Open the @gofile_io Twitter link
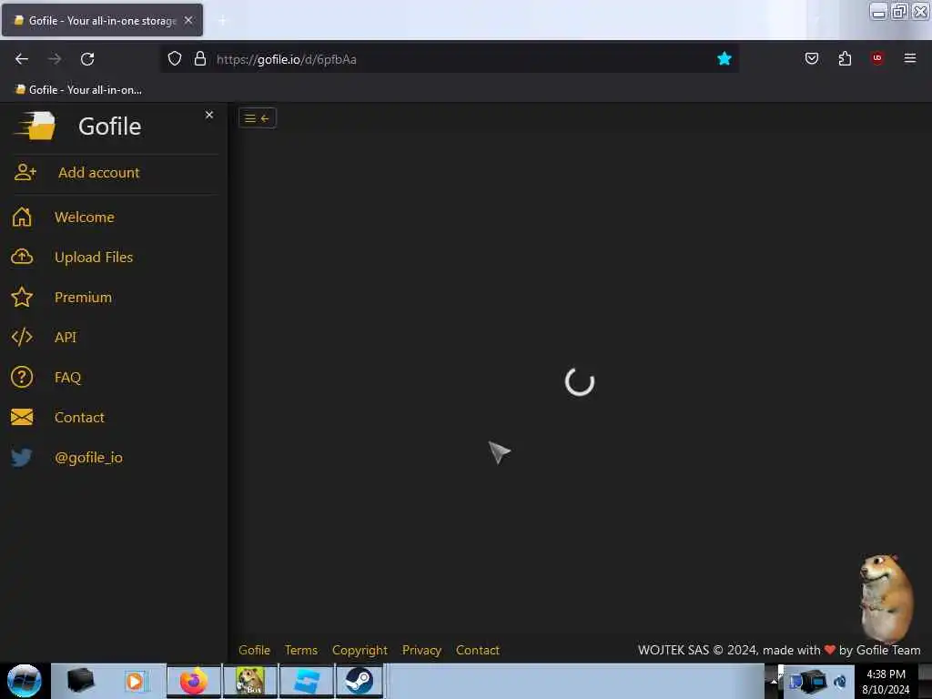Viewport: 932px width, 699px height. click(x=88, y=457)
